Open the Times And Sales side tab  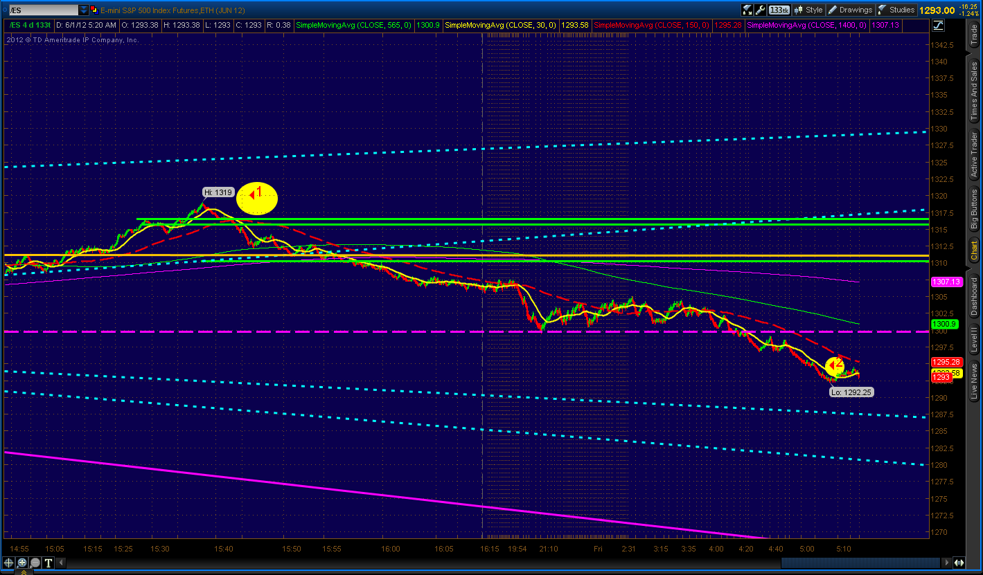(x=974, y=89)
